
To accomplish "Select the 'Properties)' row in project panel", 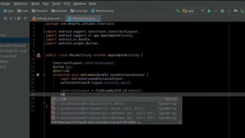I will 8,56.
